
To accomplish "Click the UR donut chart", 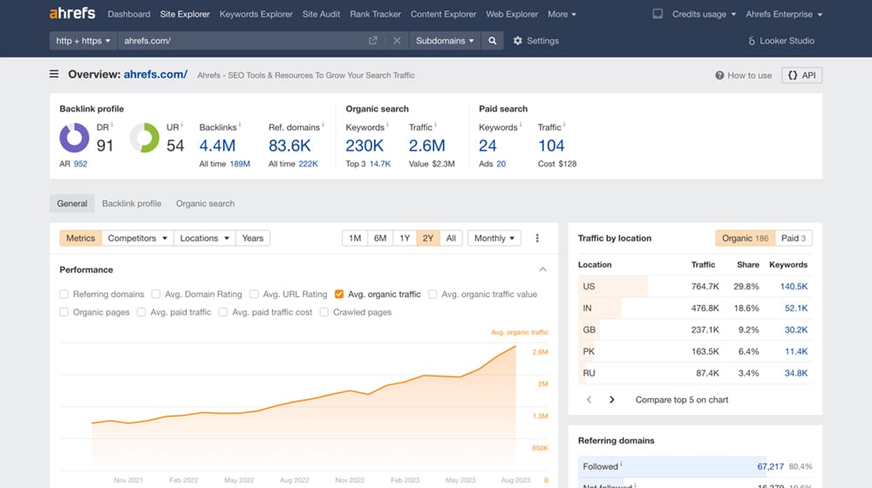I will [145, 138].
